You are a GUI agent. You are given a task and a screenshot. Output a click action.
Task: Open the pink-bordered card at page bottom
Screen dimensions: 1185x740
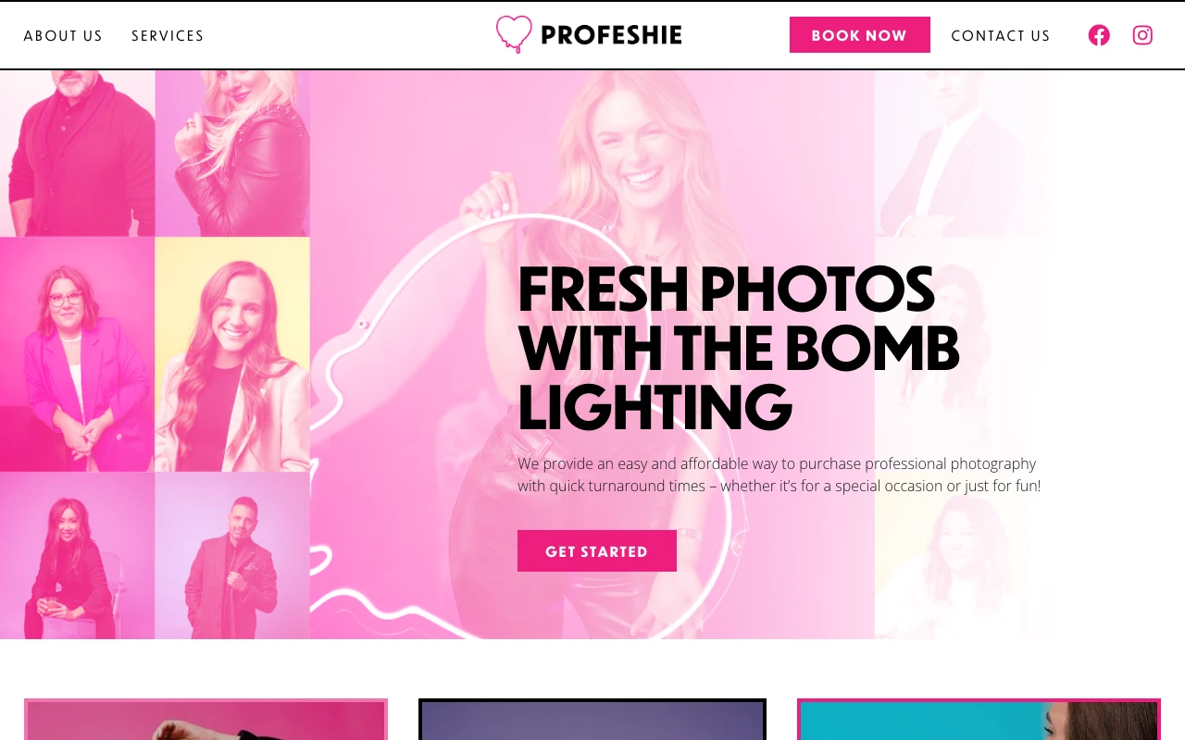[x=206, y=720]
